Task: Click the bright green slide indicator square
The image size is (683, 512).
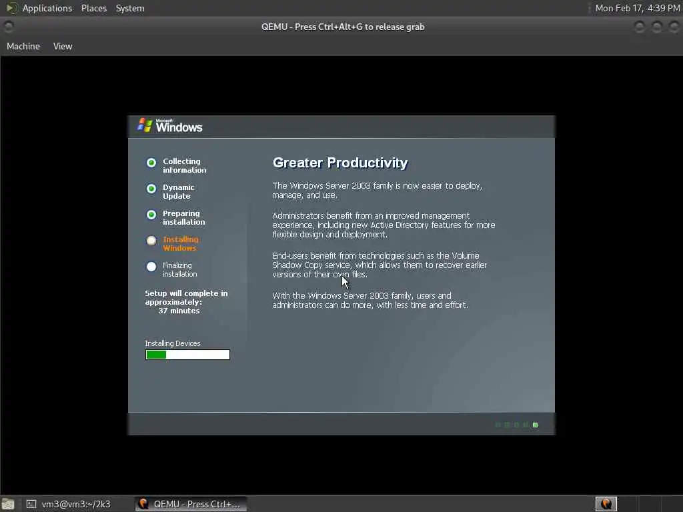Action: (536, 425)
